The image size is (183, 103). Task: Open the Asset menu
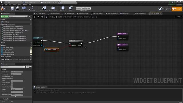coord(10,5)
